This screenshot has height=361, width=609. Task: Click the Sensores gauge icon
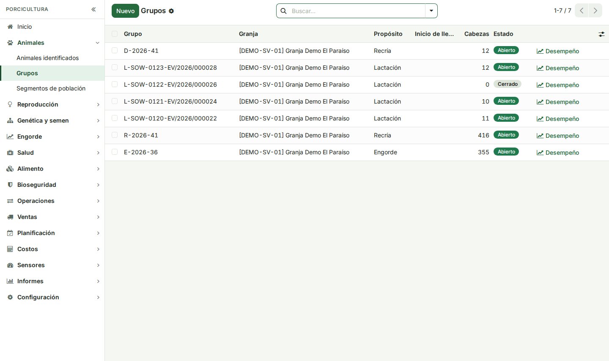pyautogui.click(x=10, y=265)
